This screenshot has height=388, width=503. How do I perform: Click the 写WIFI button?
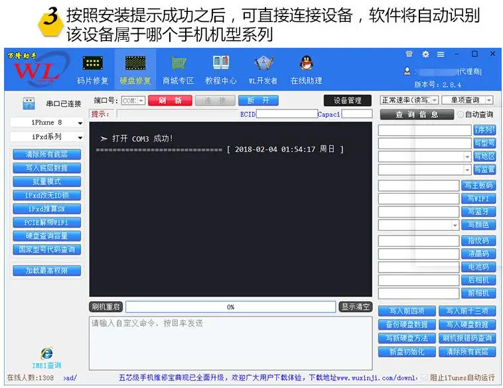coord(478,199)
